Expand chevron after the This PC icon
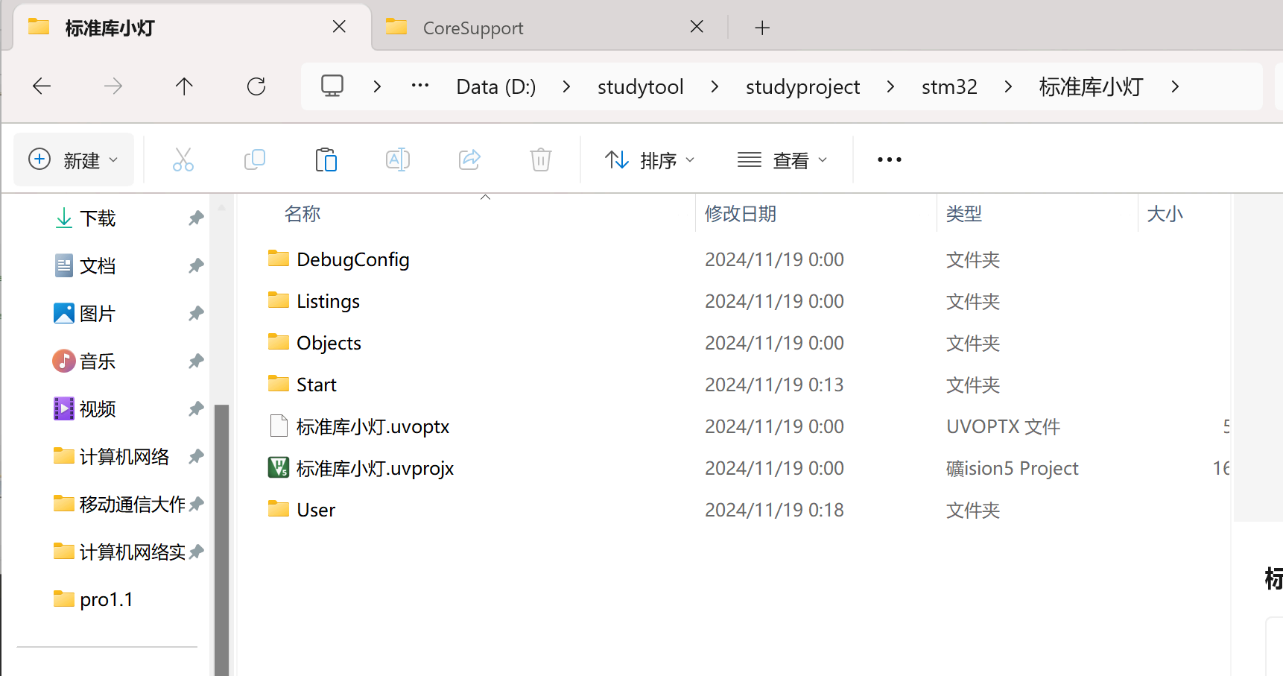1283x676 pixels. pos(377,86)
